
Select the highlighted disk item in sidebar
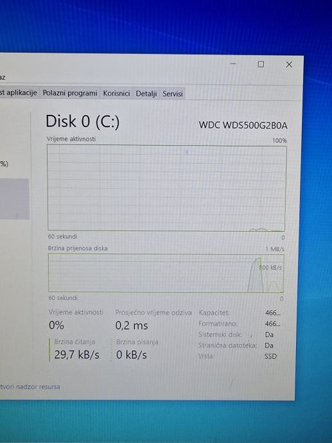(x=14, y=198)
